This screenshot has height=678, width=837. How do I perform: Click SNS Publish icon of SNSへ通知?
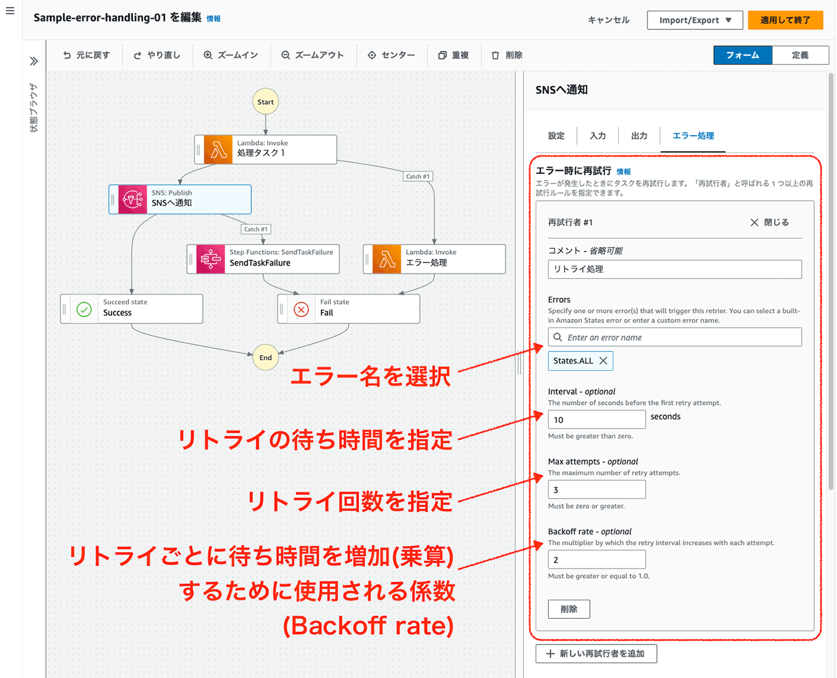[132, 199]
